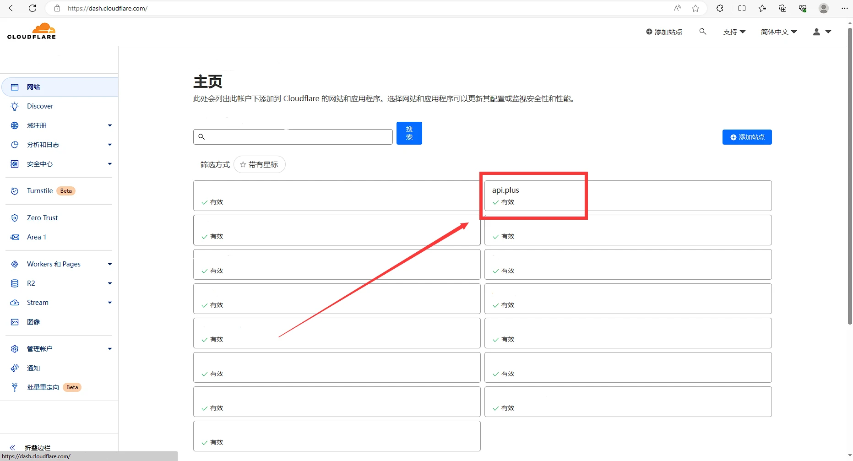This screenshot has height=461, width=853.
Task: Open the 简体中文 language dropdown
Action: click(778, 32)
